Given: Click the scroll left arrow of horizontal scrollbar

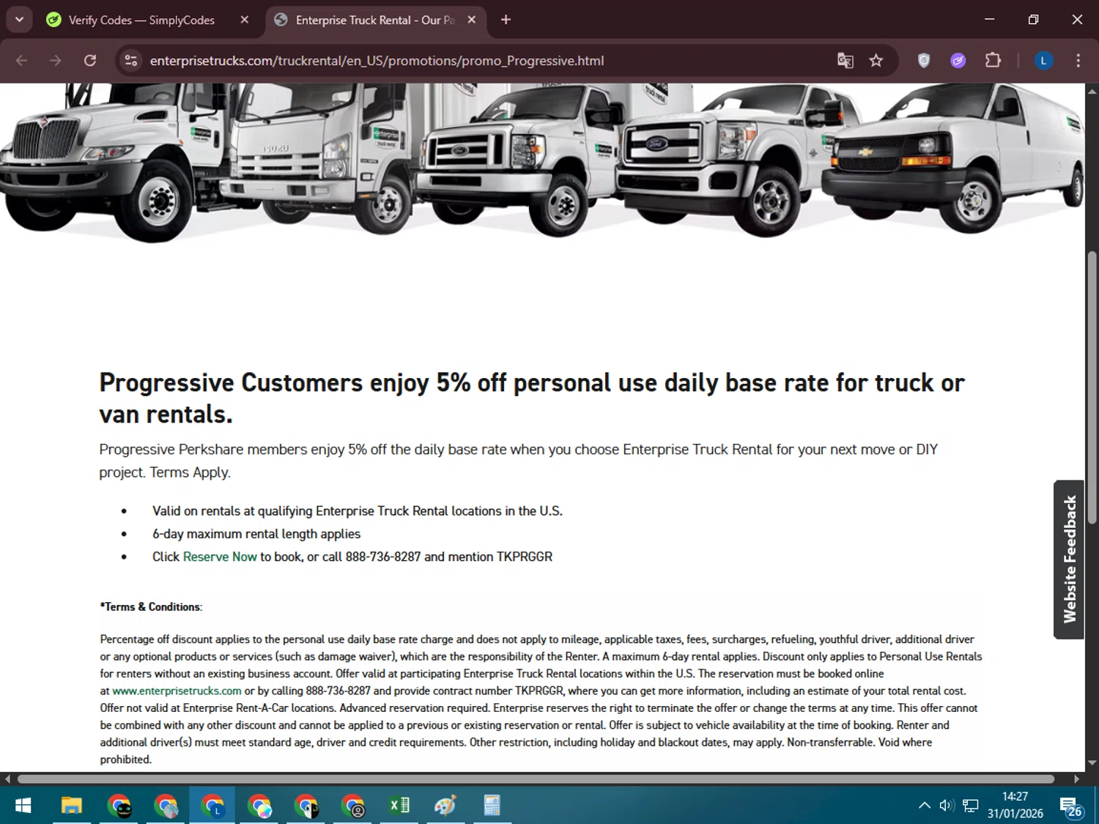Looking at the screenshot, I should (x=7, y=779).
